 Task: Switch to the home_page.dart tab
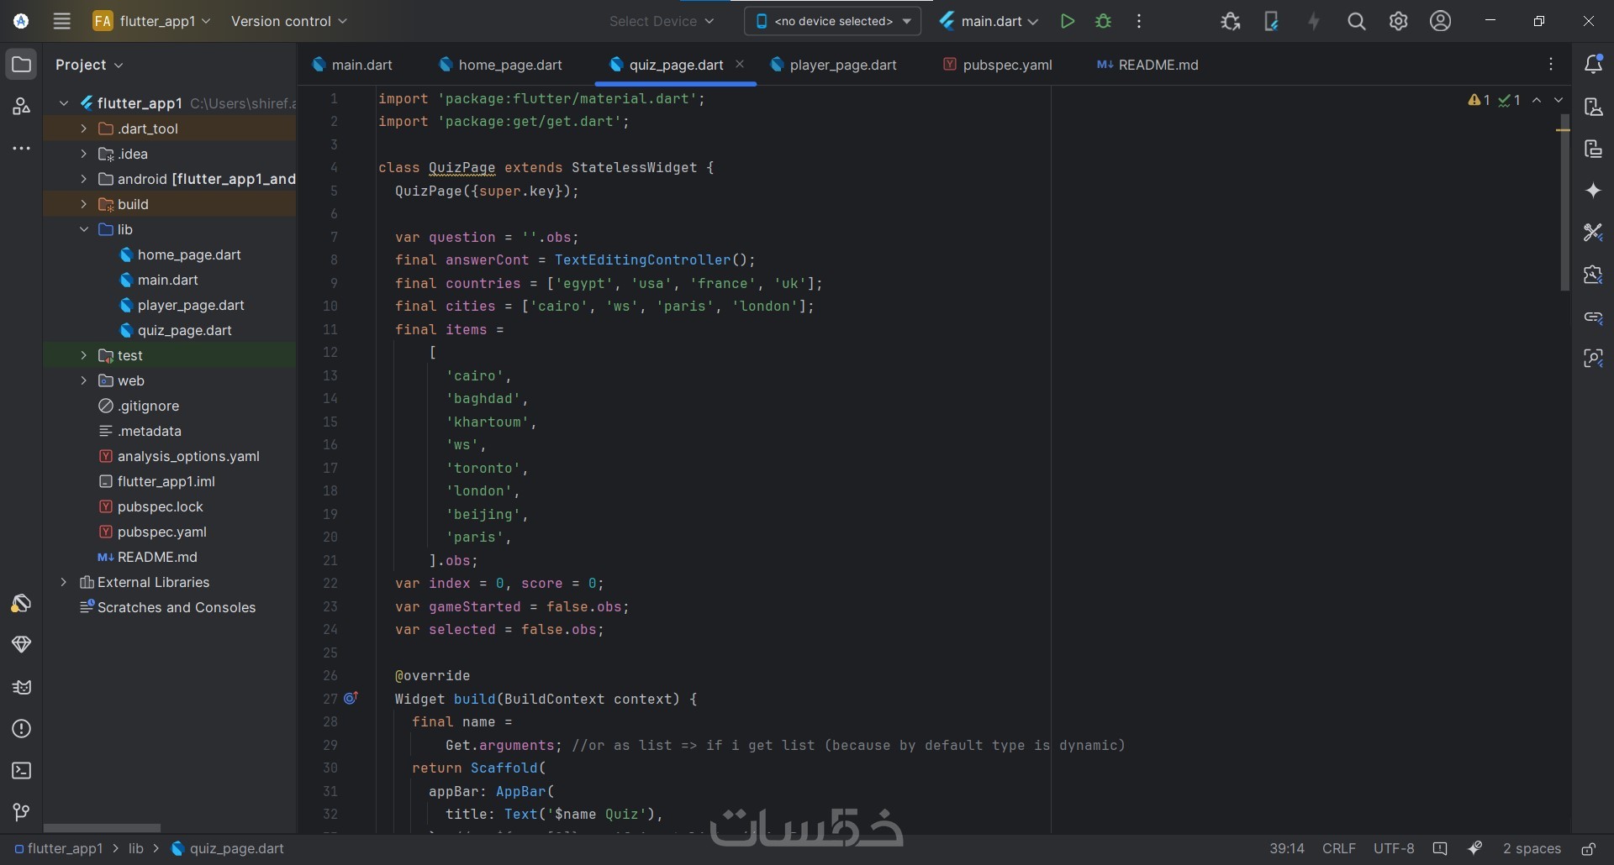click(501, 65)
